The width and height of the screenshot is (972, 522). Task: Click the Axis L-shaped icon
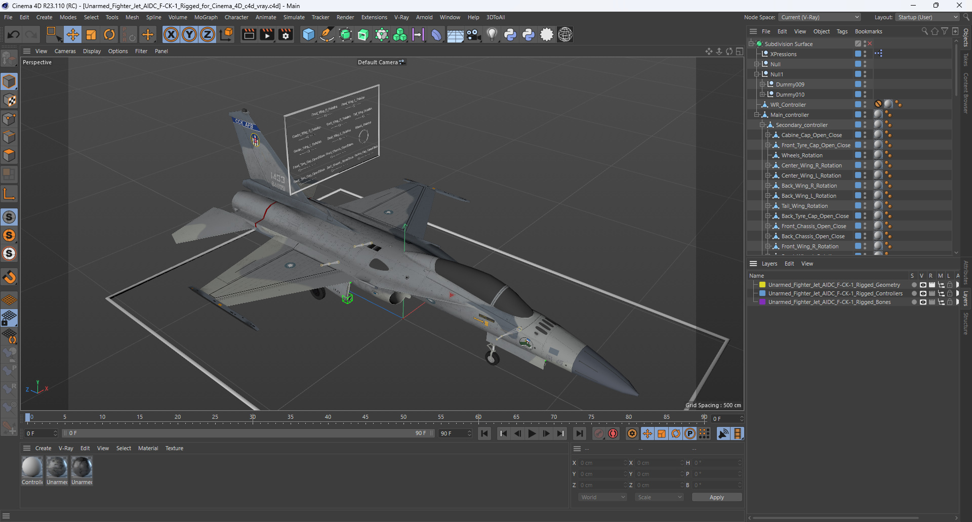click(x=9, y=194)
